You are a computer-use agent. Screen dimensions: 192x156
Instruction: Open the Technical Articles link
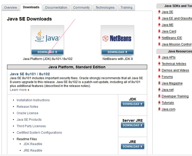point(174,64)
